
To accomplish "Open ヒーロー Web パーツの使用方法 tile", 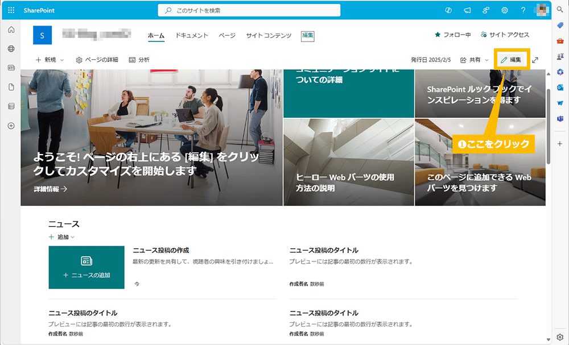I will 349,162.
